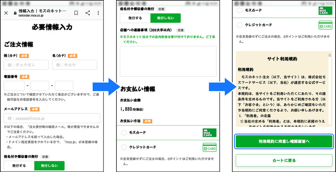The image size is (336, 172).
Task: Tap the お支払い方法 label
Action: pyautogui.click(x=130, y=121)
